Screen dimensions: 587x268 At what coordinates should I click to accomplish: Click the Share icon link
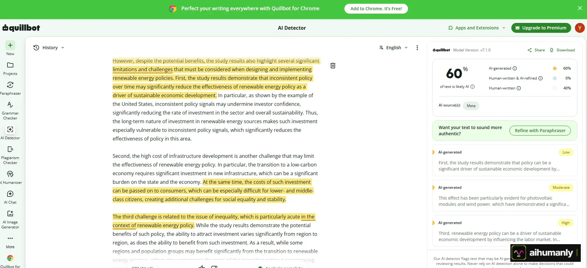coord(536,50)
